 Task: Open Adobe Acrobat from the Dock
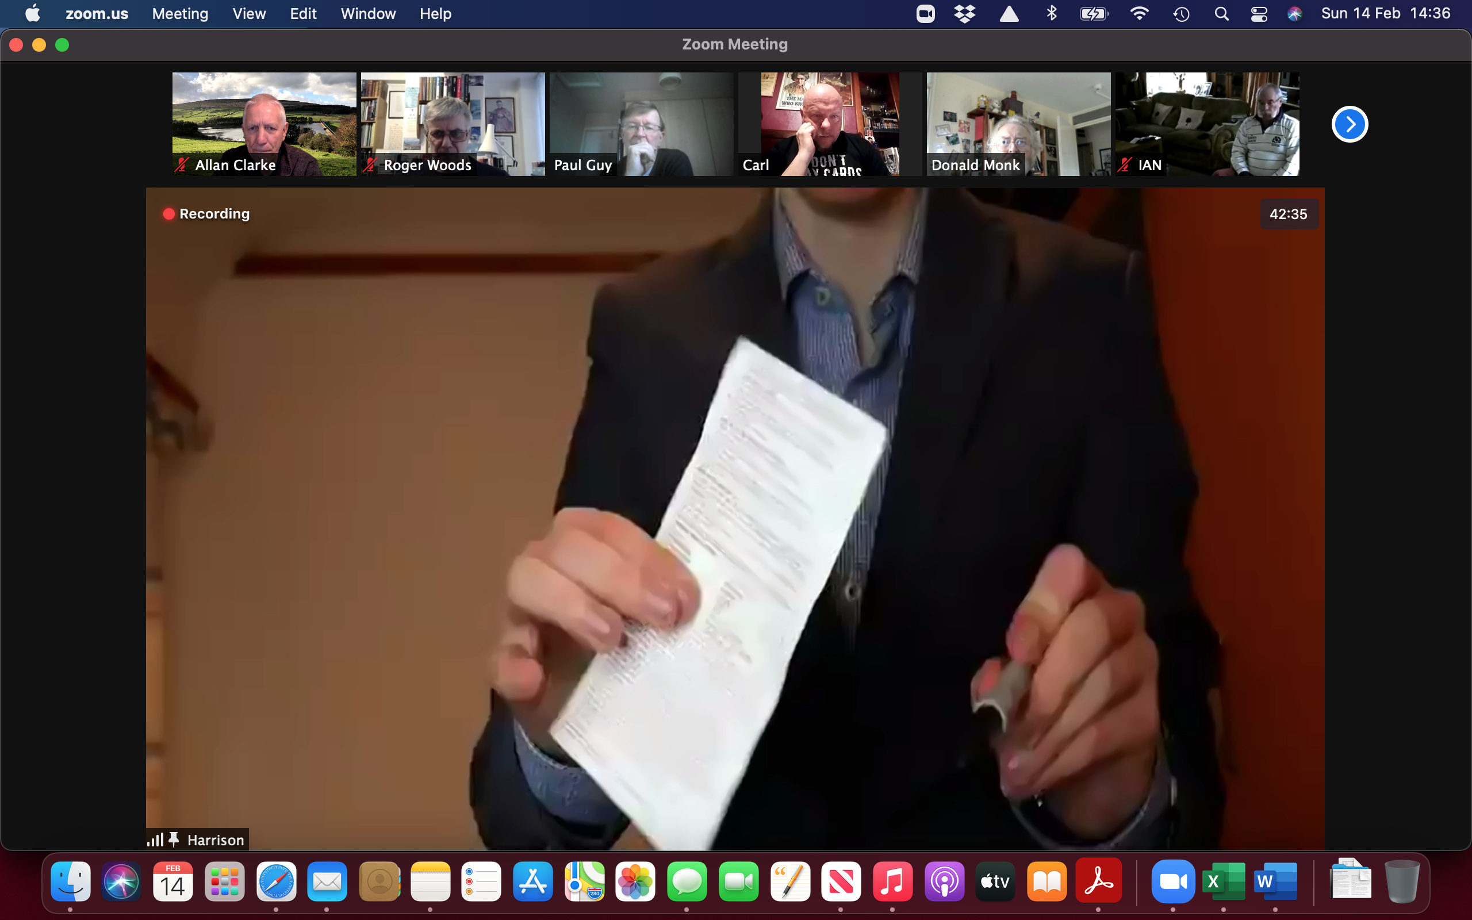coord(1098,880)
